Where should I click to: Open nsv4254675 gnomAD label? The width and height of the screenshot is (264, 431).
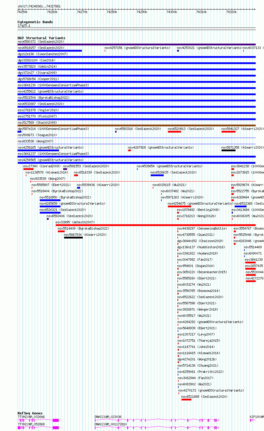click(x=201, y=204)
